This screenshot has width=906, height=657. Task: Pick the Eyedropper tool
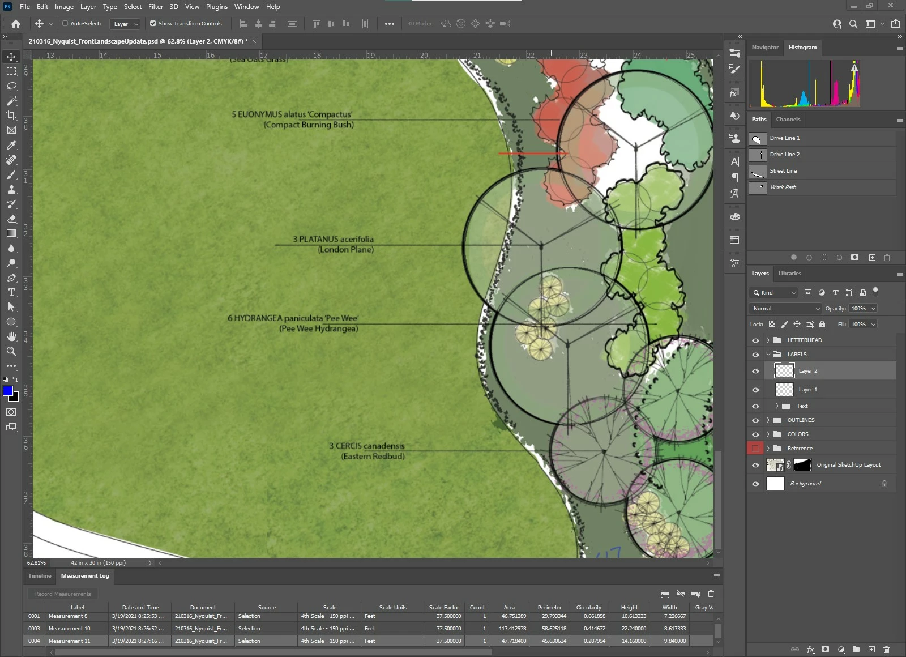tap(11, 145)
